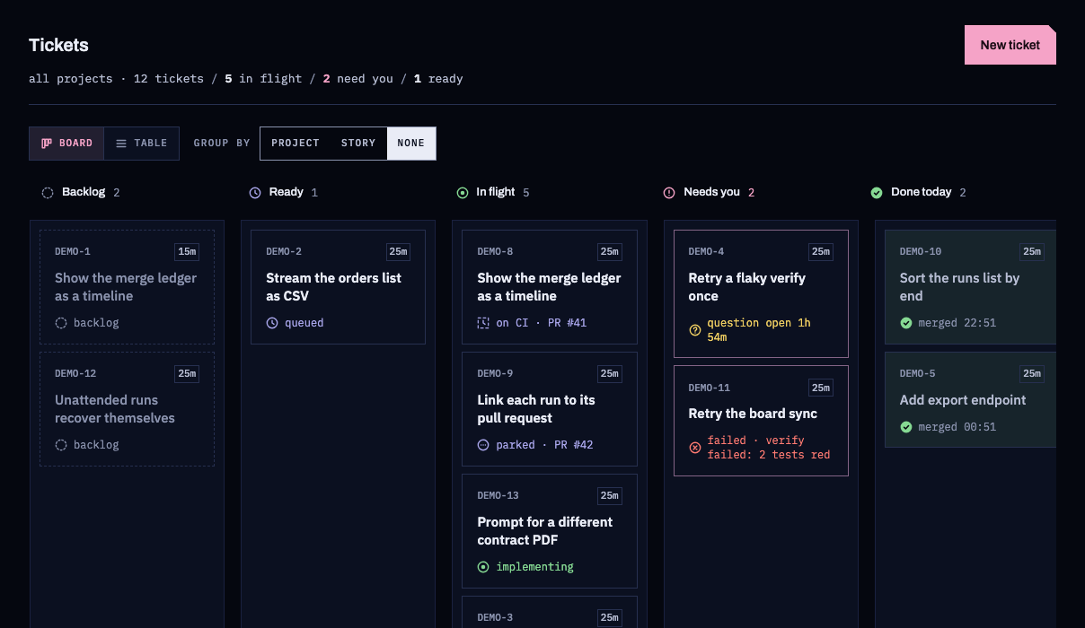Click the Needs you column heading
This screenshot has width=1085, height=628.
pyautogui.click(x=711, y=192)
